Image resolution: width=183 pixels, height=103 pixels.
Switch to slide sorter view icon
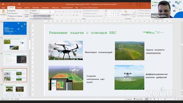point(151,99)
